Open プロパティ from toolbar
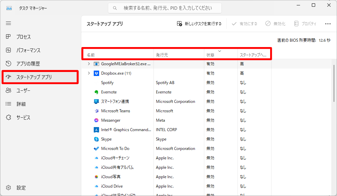Screen dimensions: 337x196 point(305,24)
